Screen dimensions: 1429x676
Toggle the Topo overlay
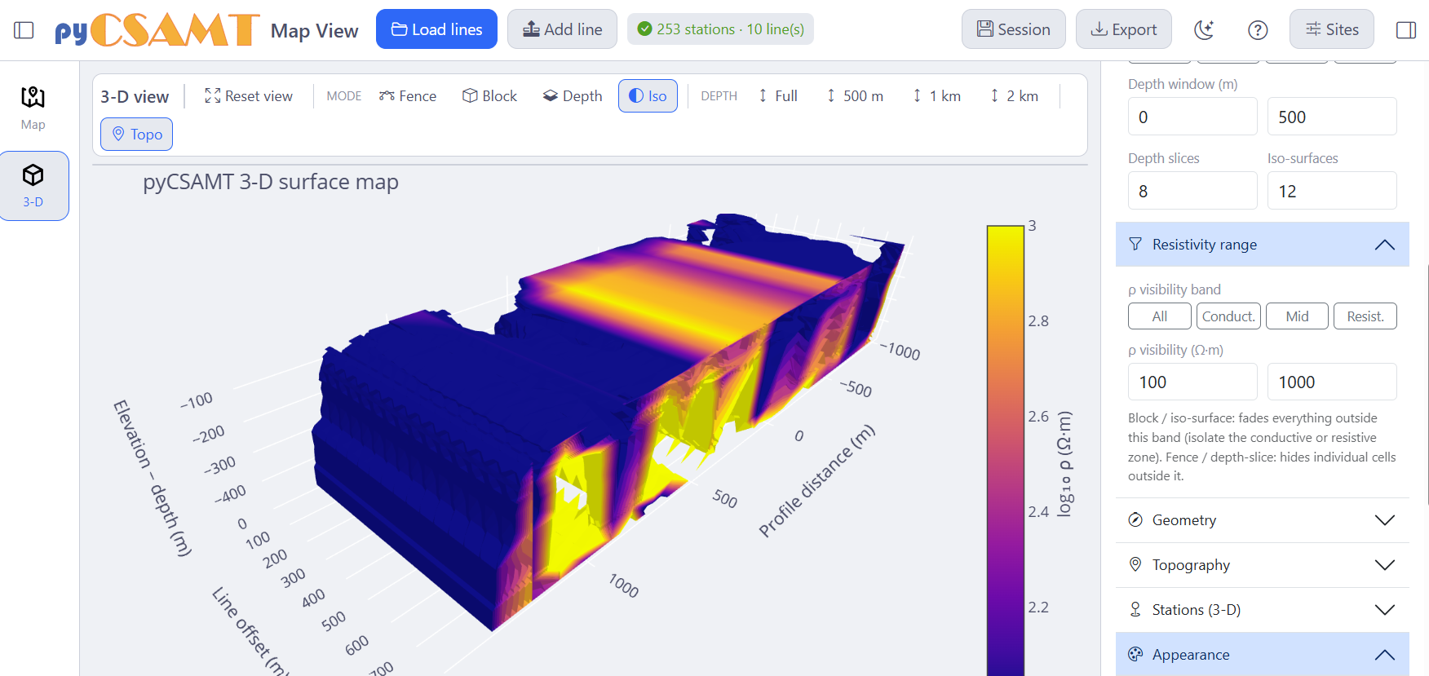(136, 135)
